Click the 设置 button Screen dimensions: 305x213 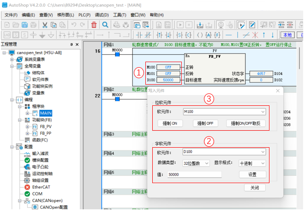(252, 175)
